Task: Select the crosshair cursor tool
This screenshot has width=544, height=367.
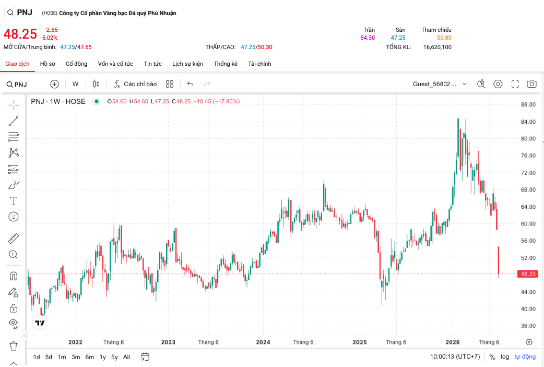Action: click(x=14, y=105)
